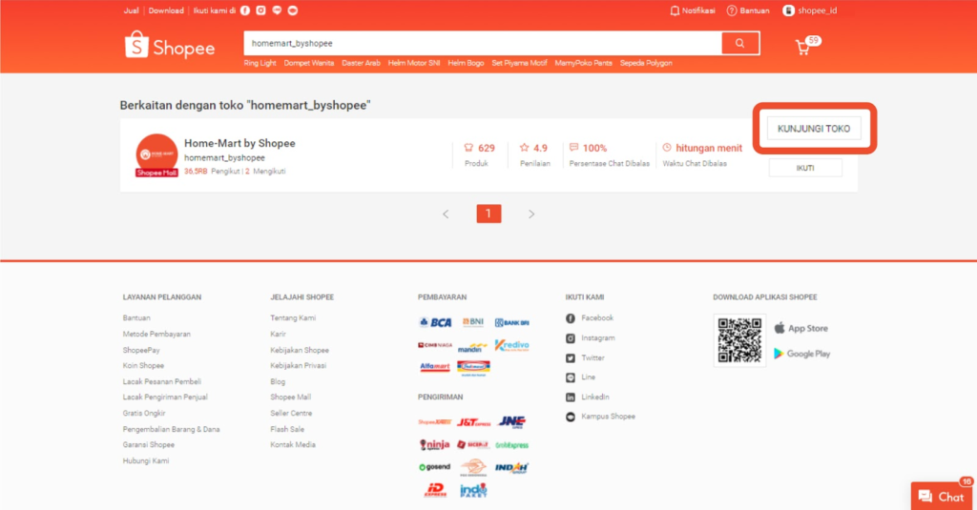
Task: Click GoSend shipping logo
Action: coord(434,467)
